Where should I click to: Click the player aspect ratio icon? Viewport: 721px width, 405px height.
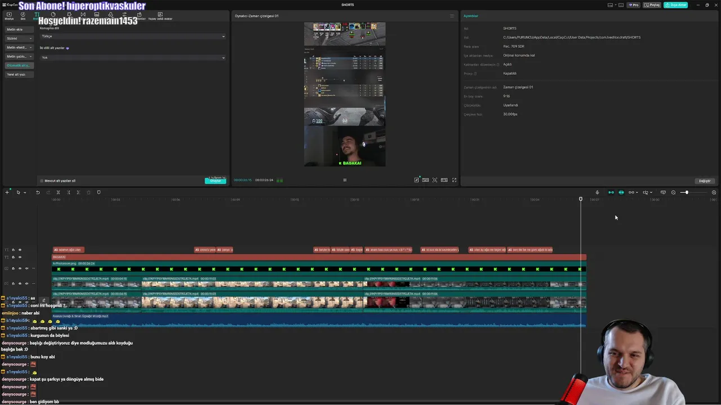point(444,180)
